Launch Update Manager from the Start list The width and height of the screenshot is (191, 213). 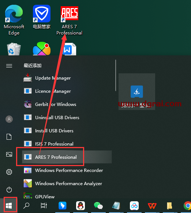(67, 78)
